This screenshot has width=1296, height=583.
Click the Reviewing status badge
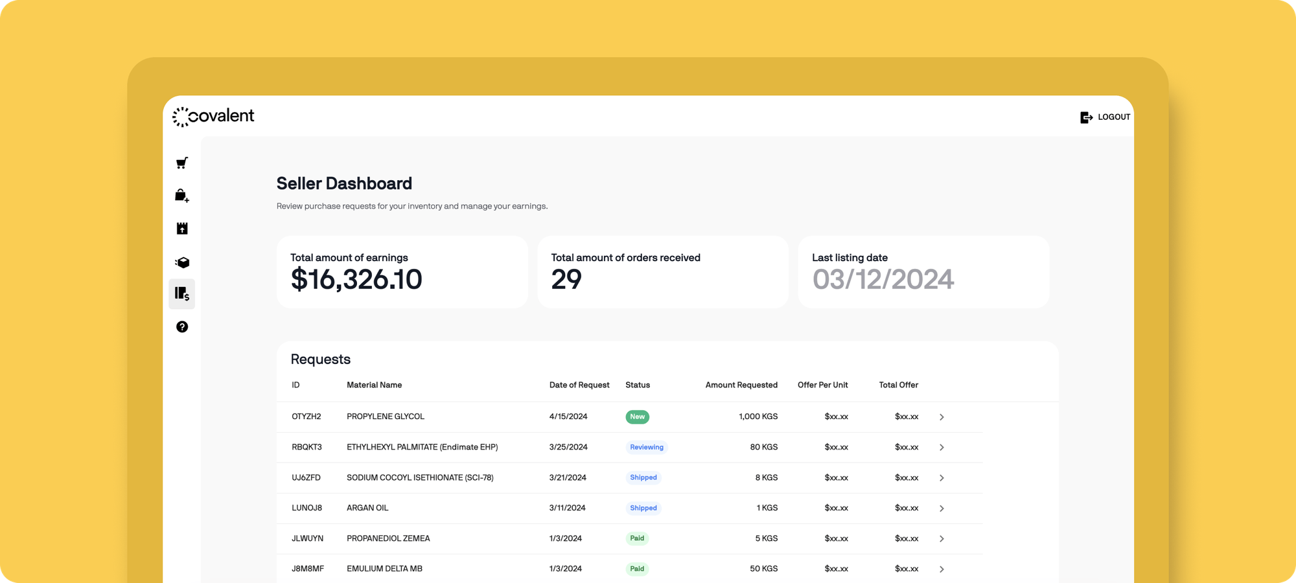[x=647, y=448]
